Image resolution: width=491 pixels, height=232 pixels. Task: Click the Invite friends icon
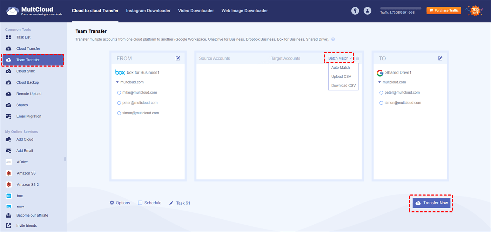(x=8, y=226)
